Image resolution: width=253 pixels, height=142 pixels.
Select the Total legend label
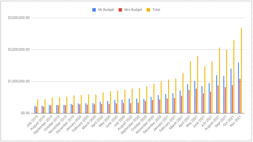[156, 10]
